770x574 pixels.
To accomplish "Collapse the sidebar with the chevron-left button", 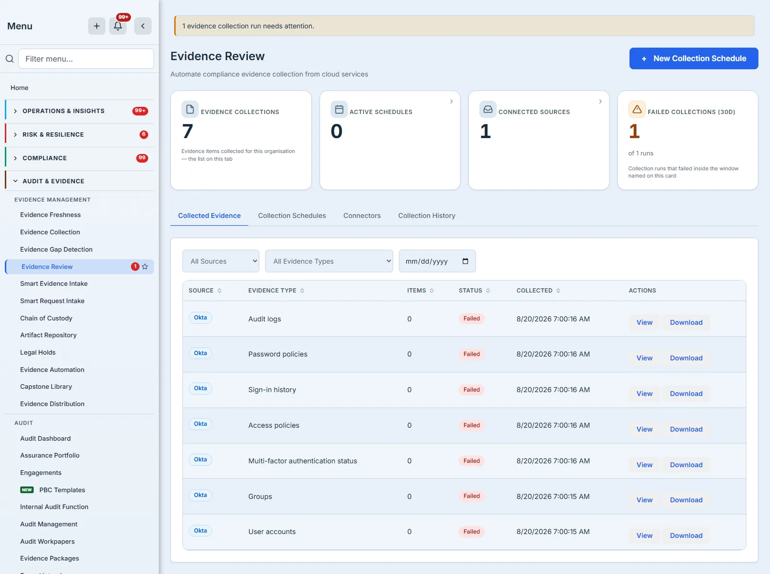I will coord(143,26).
